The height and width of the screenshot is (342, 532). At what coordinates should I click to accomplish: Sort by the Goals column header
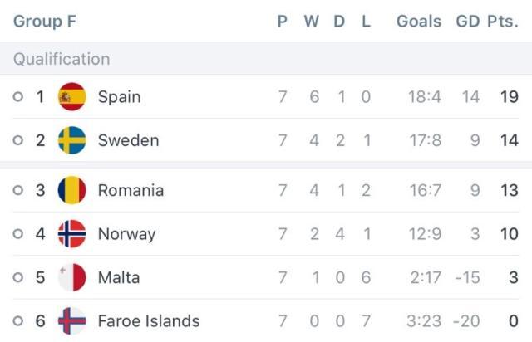(419, 22)
